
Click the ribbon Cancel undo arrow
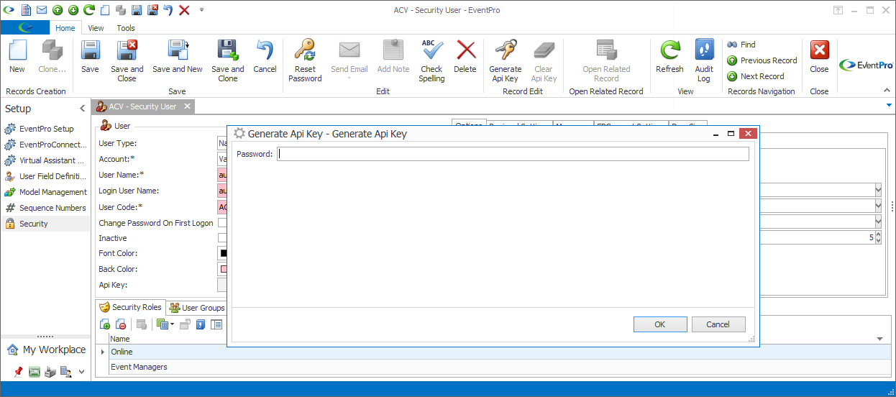tap(265, 50)
